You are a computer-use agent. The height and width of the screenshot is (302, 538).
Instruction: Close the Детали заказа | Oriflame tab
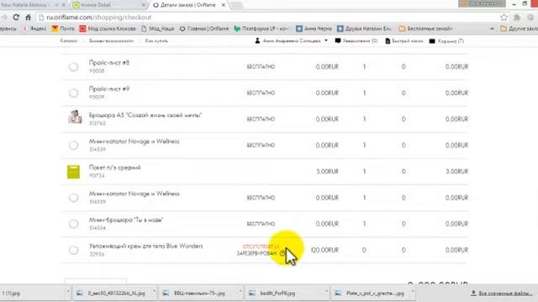pyautogui.click(x=224, y=5)
